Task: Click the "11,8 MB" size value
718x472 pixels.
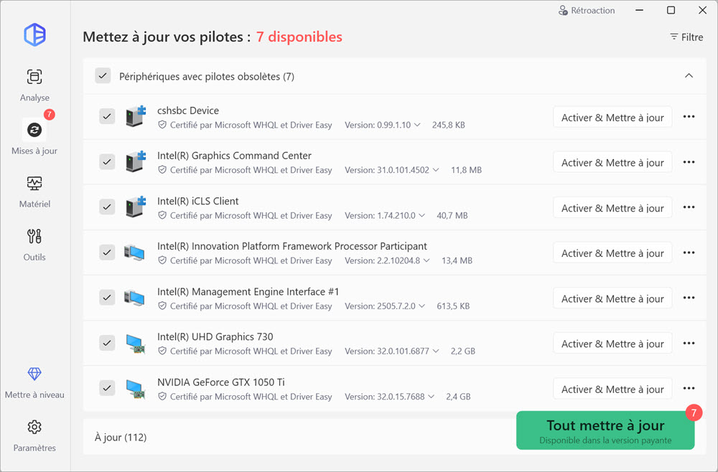Action: 466,170
